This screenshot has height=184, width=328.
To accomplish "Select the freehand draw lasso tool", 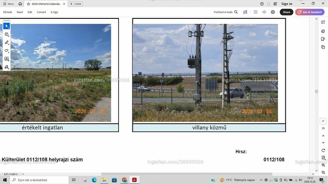I will point(7,51).
